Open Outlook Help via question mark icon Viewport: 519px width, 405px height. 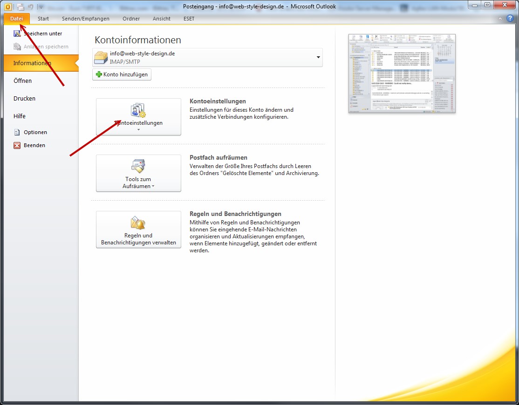click(x=511, y=19)
